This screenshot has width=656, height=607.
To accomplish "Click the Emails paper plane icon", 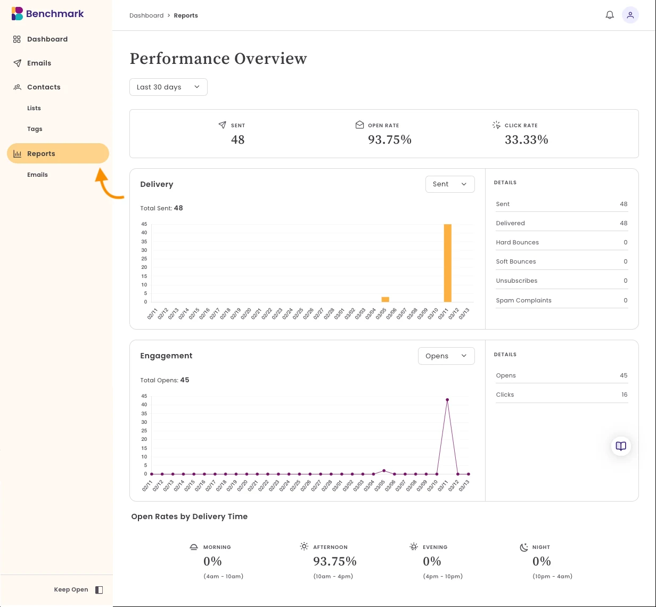I will (x=17, y=63).
